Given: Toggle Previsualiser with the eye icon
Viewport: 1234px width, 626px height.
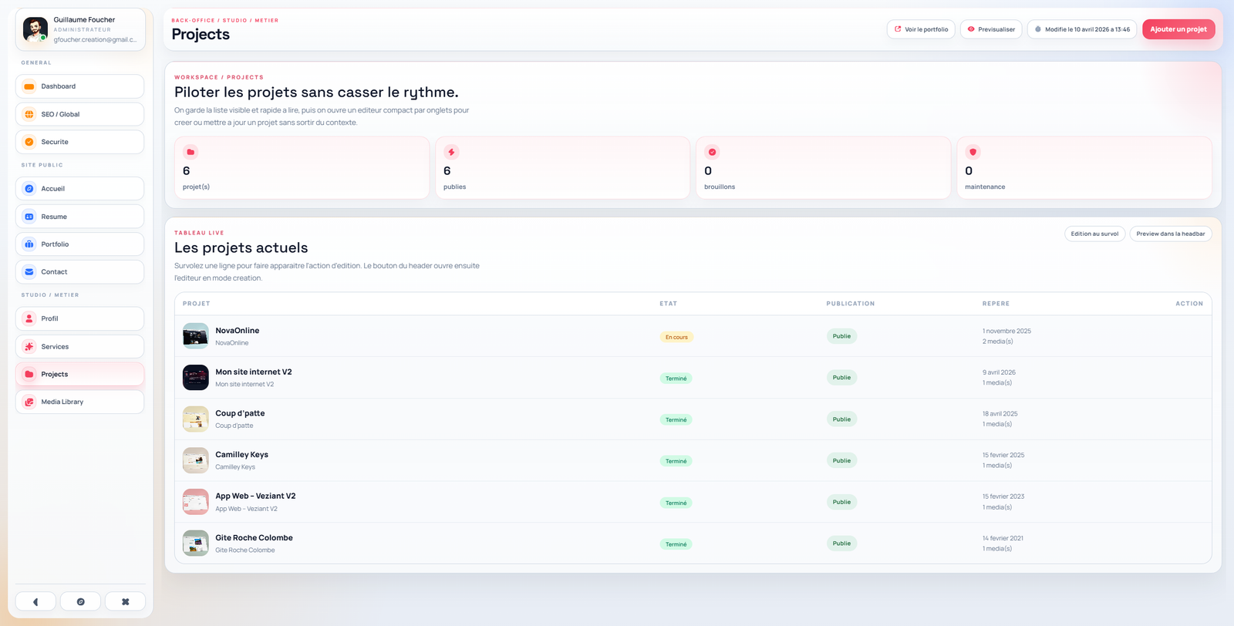Looking at the screenshot, I should (x=991, y=29).
